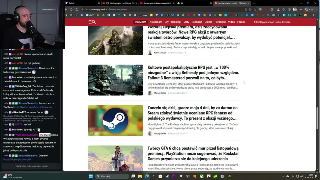Open the Windows Start menu
Viewport: 320px width, 180px height.
click(x=91, y=176)
